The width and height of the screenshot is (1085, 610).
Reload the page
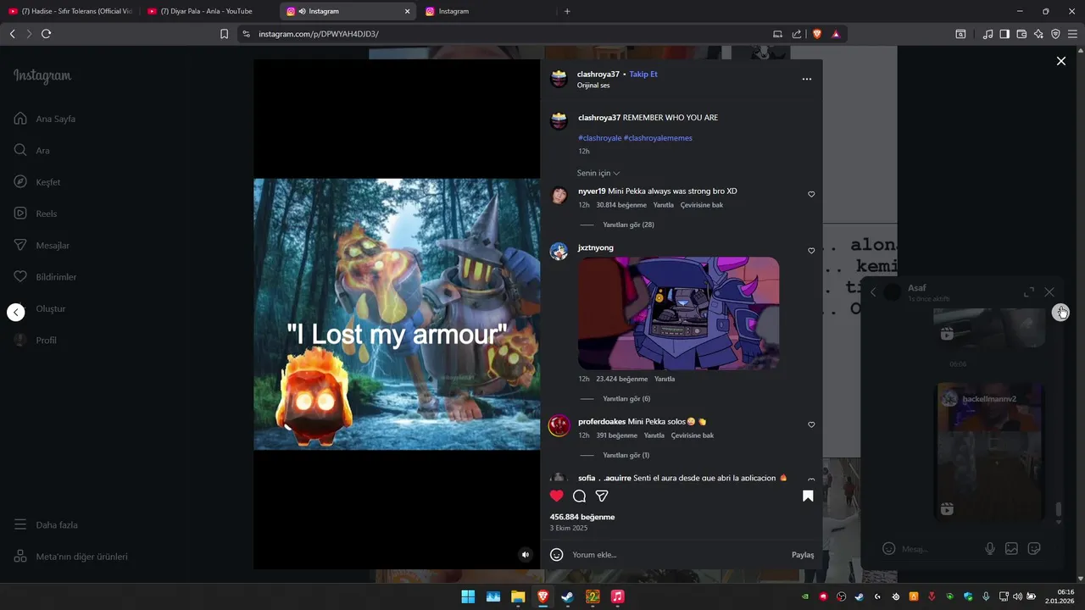tap(46, 34)
